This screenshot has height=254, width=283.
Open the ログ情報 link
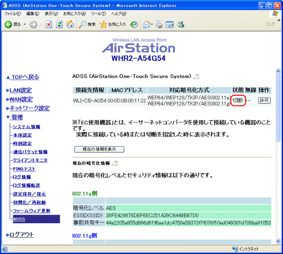coord(22,177)
